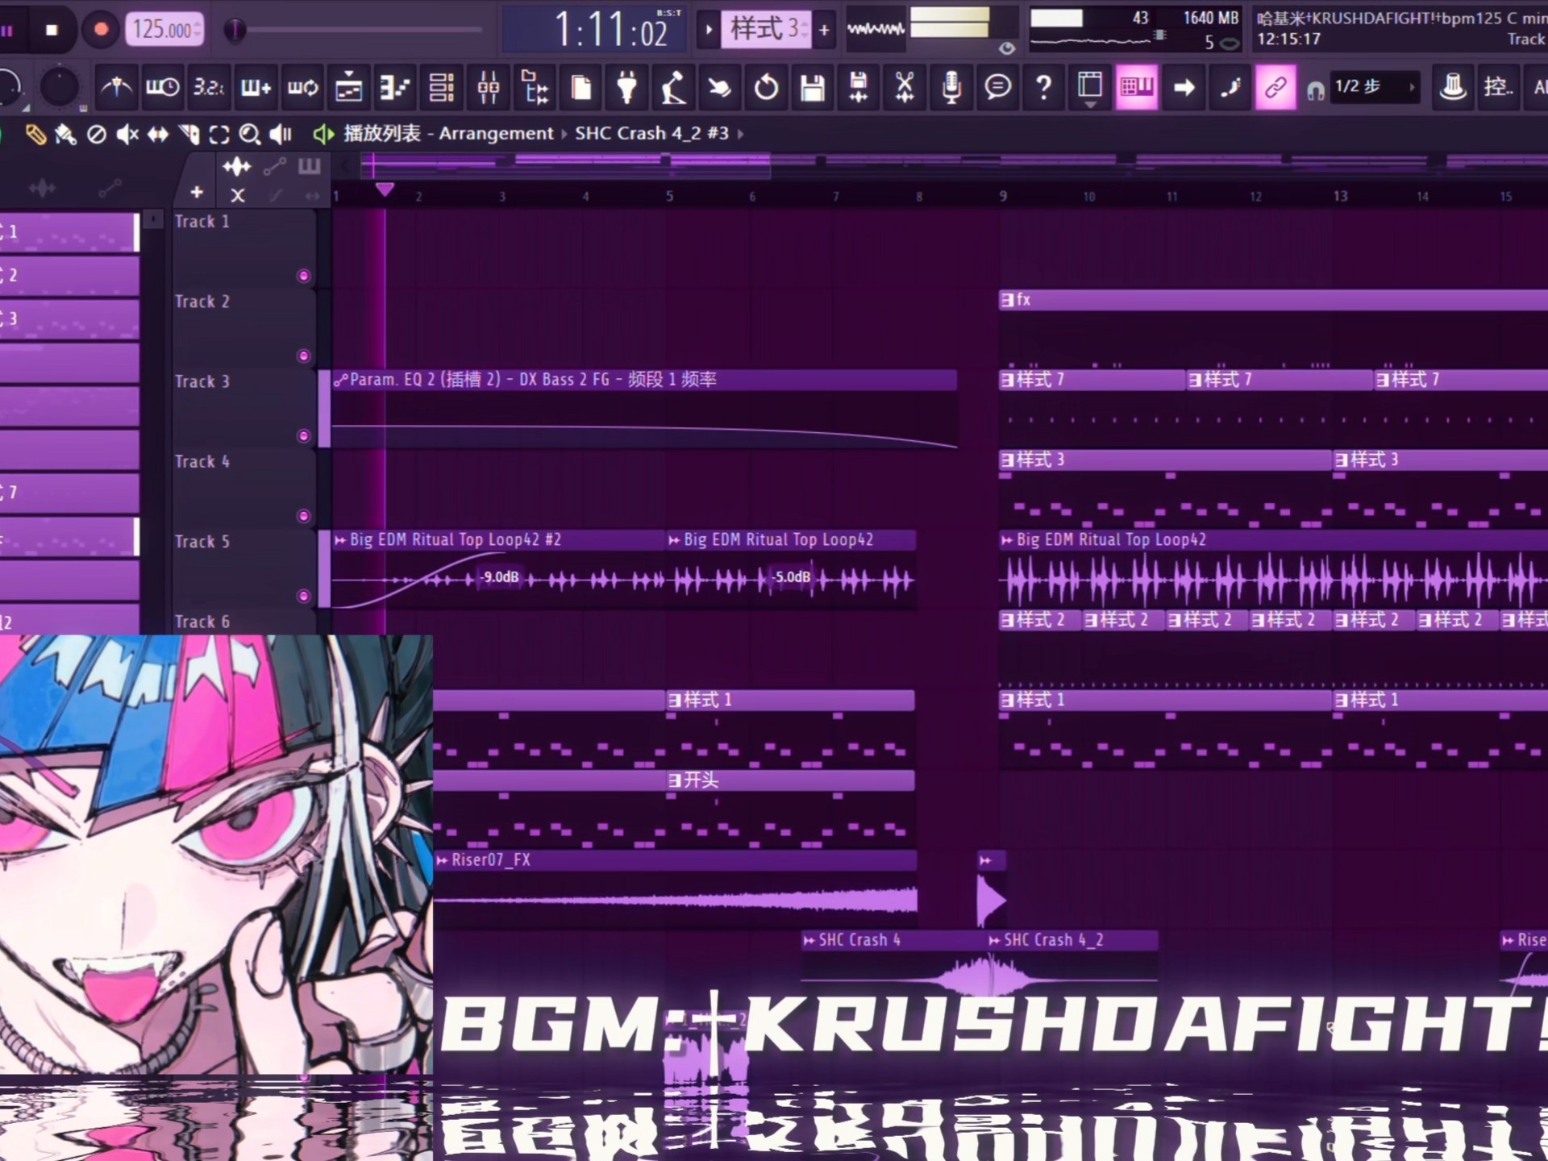Open the Channel rack icon

442,87
